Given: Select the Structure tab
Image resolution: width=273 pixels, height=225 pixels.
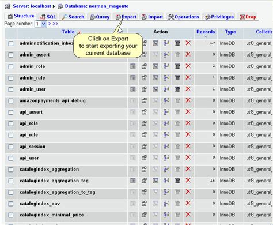Looking at the screenshot, I should (21, 16).
